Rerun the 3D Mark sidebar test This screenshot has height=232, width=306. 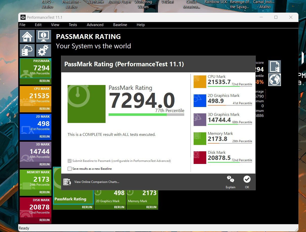coord(45,164)
